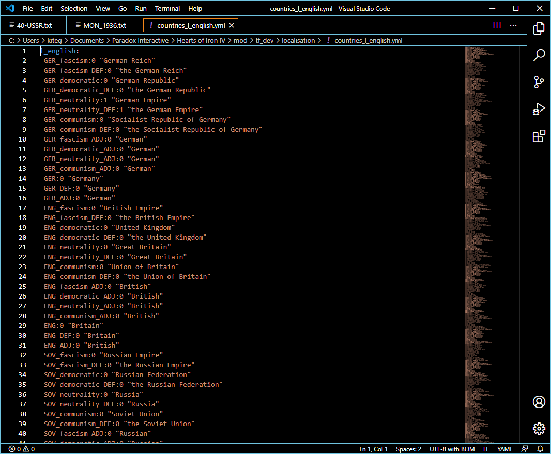Click the feedback icon in status bar

pyautogui.click(x=525, y=449)
